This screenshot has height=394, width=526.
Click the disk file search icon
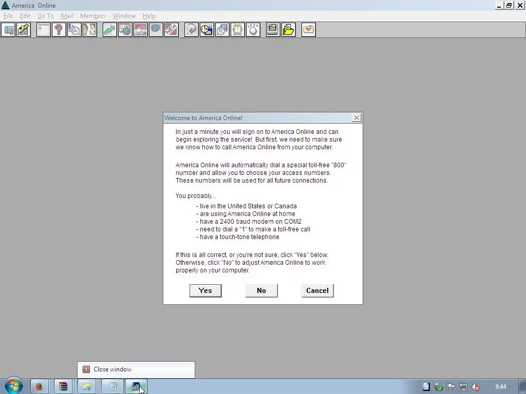coord(222,30)
